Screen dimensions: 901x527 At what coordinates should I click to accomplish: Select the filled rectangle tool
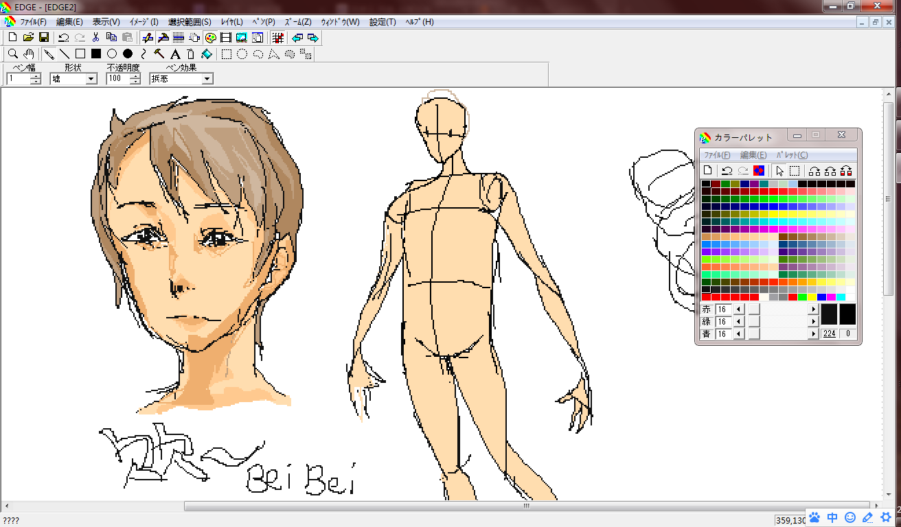[96, 54]
